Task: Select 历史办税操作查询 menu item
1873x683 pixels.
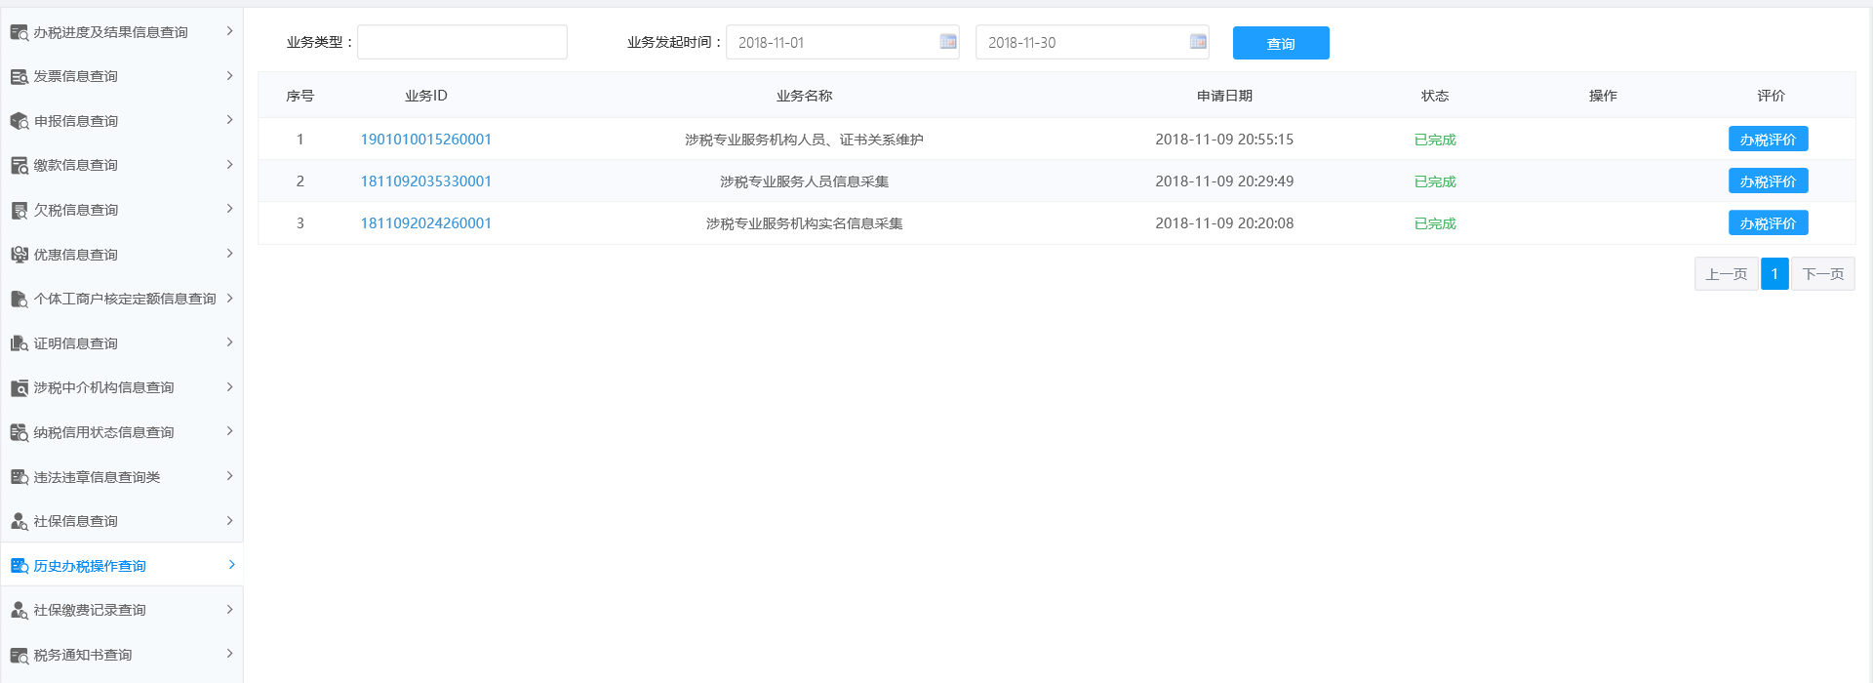Action: [x=90, y=566]
